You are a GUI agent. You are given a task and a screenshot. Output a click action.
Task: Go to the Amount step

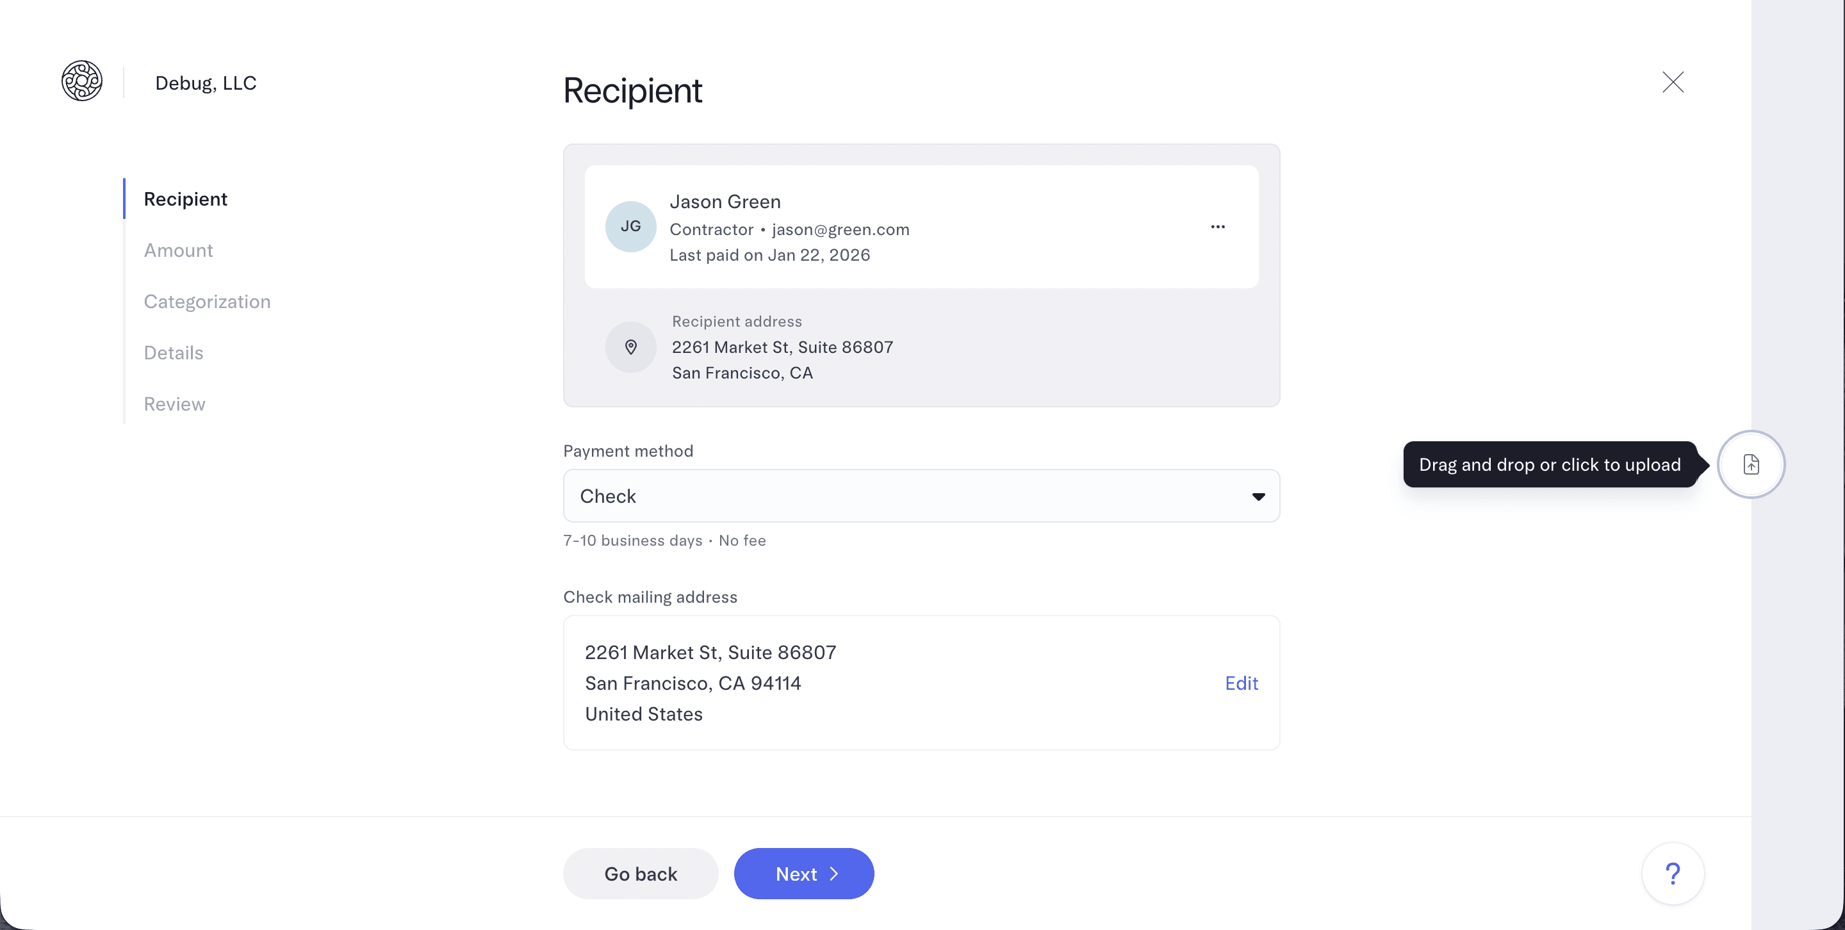[x=178, y=250]
